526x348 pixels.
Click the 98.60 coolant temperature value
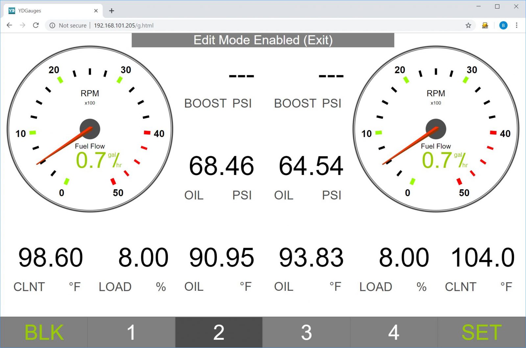(51, 258)
